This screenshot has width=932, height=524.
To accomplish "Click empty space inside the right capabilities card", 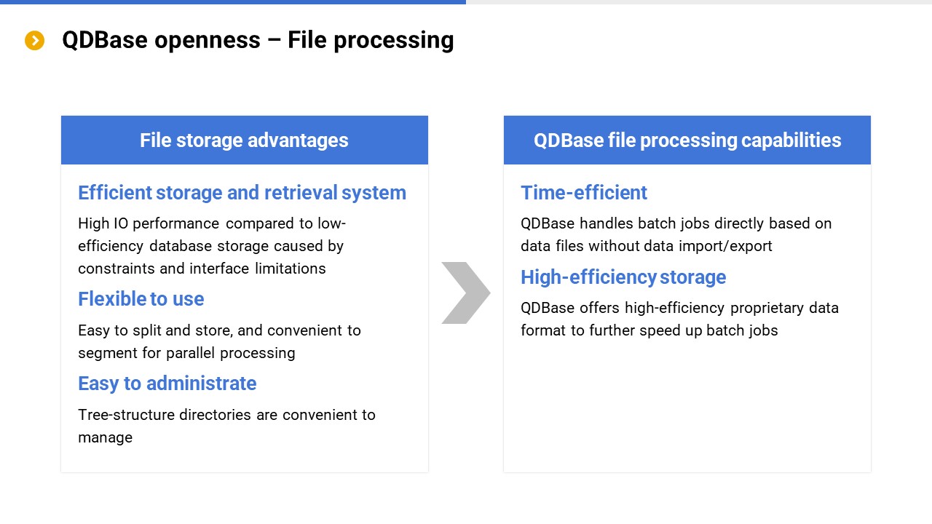I will (687, 408).
